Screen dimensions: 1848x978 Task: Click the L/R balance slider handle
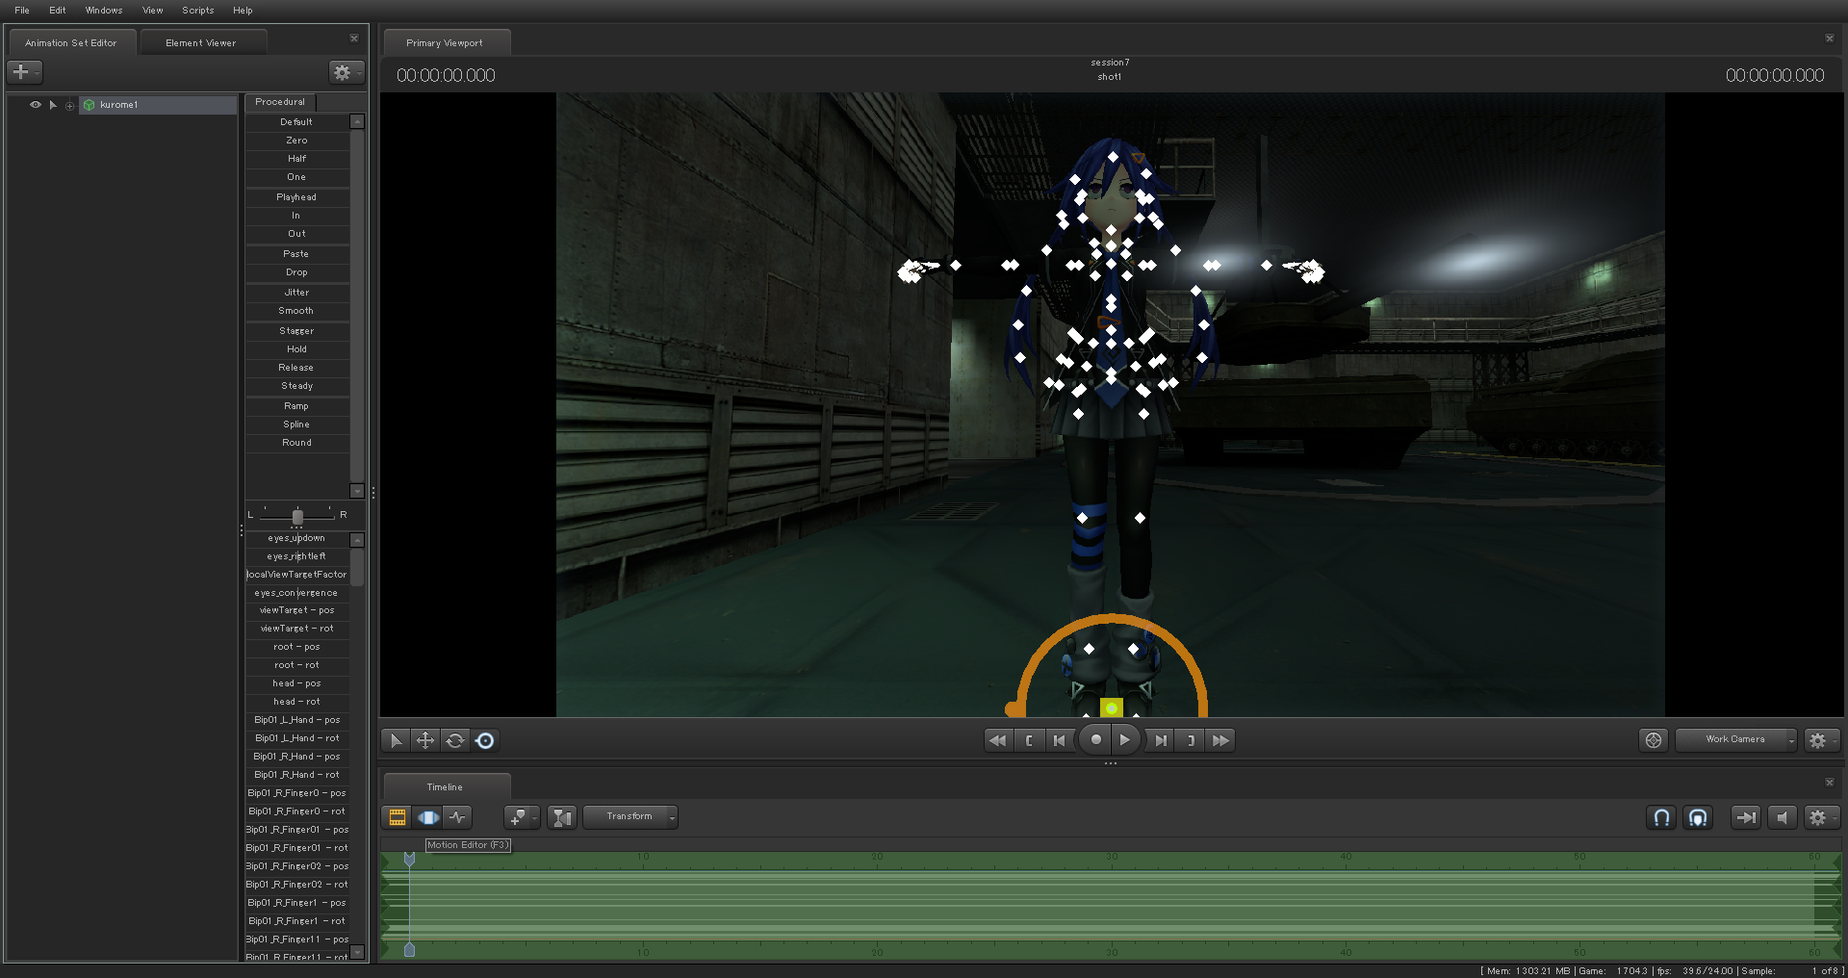coord(297,517)
